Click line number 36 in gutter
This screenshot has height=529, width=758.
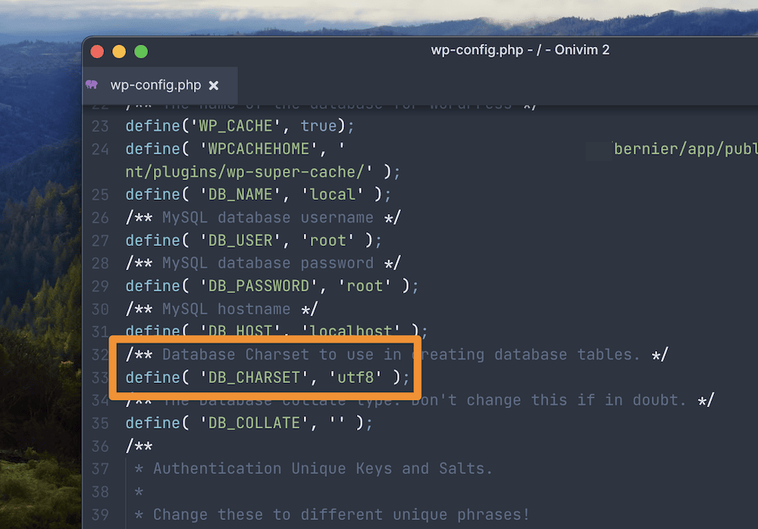[x=100, y=447]
